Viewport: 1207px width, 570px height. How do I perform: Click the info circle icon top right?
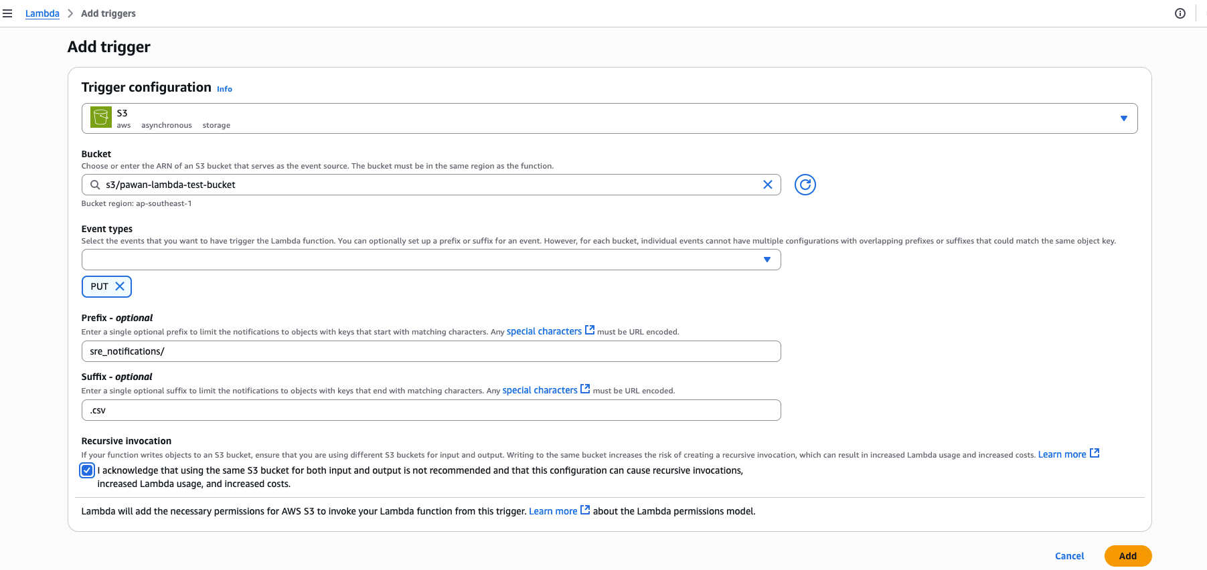point(1180,13)
